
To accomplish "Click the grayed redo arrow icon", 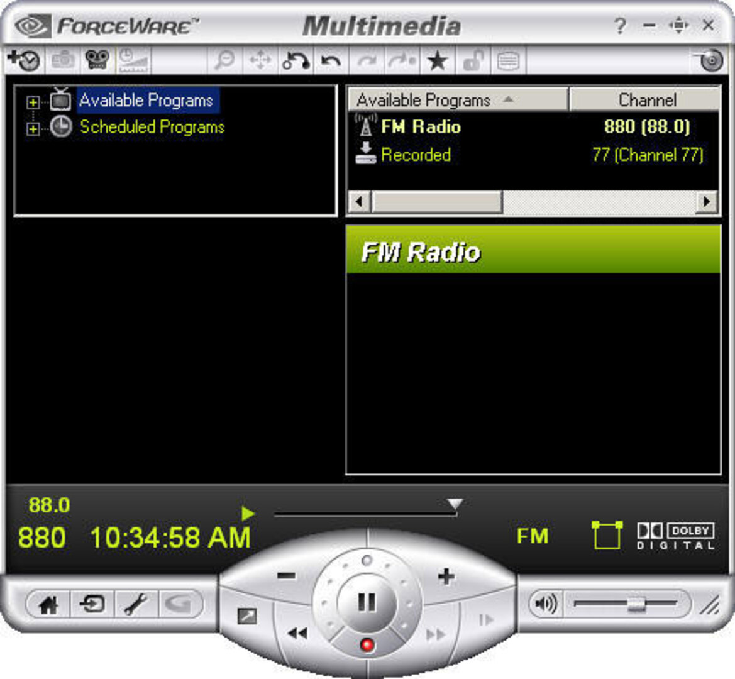I will (x=367, y=60).
